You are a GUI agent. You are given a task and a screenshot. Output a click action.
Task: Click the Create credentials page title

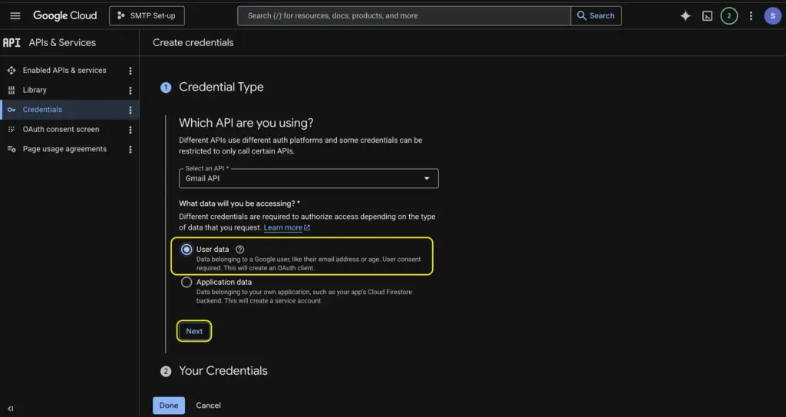pos(193,43)
